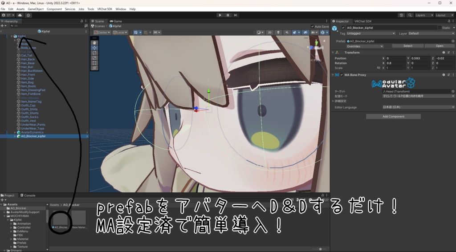Select AO_Blocker_kipfel in hierarchy
The image size is (456, 252).
coord(33,136)
